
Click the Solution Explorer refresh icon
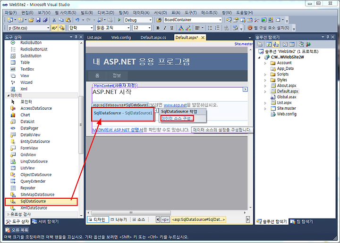pos(269,45)
